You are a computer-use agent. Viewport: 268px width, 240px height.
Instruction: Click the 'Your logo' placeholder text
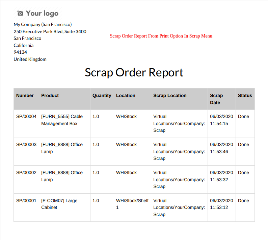click(x=42, y=14)
